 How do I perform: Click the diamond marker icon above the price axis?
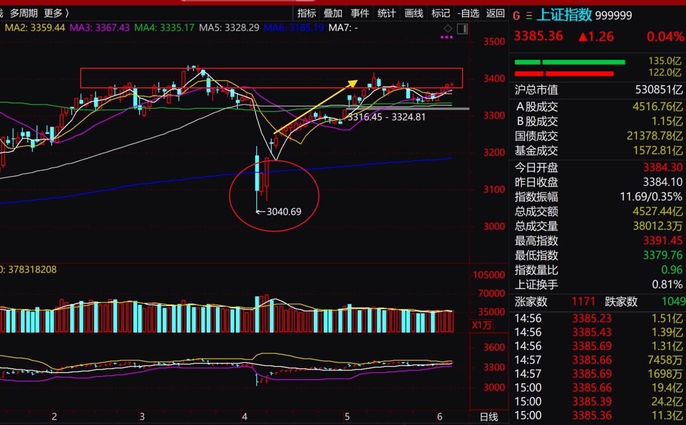pyautogui.click(x=448, y=28)
